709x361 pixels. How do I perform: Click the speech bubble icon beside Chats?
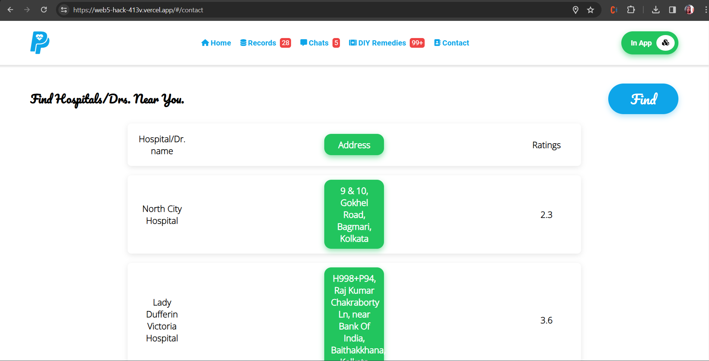(304, 43)
